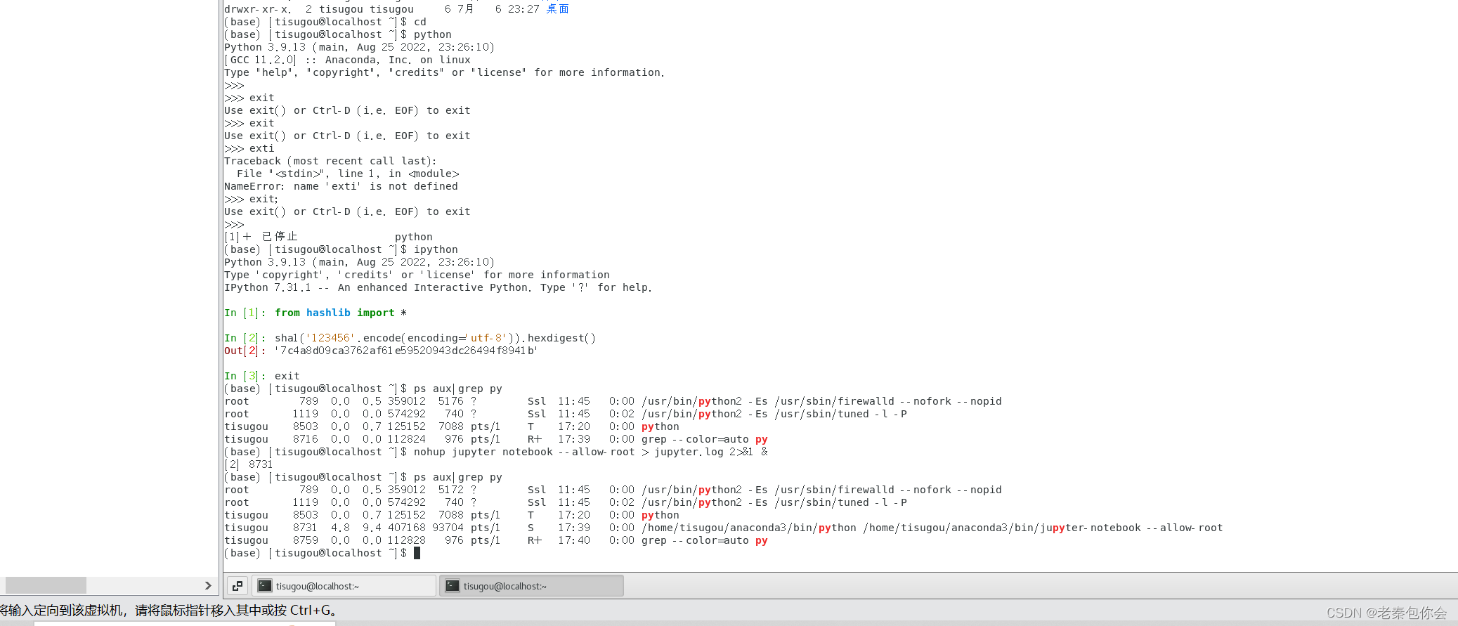Click the terminal cursor block at the last prompt

click(417, 553)
